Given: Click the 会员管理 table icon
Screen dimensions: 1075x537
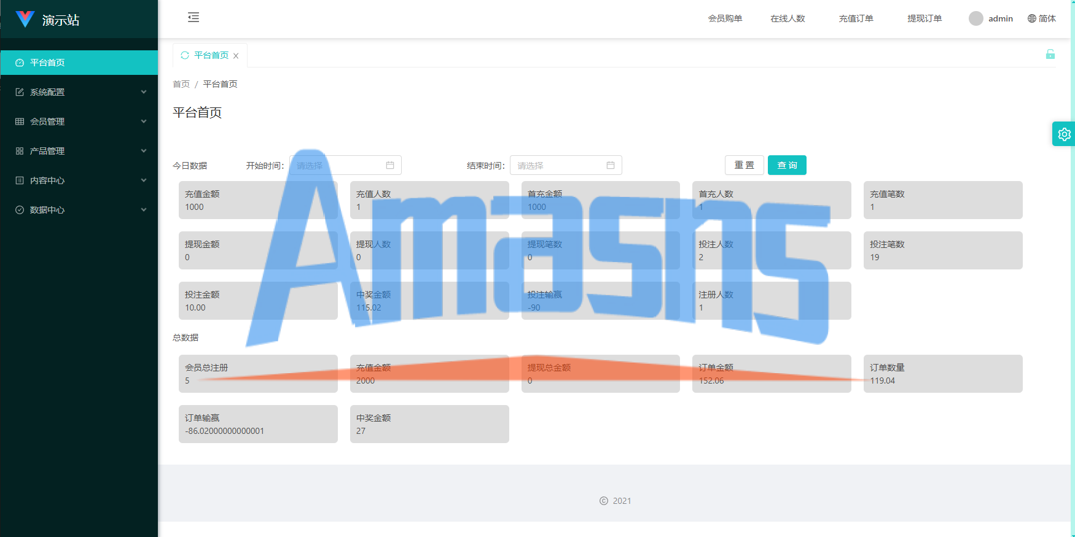Looking at the screenshot, I should click(x=20, y=122).
